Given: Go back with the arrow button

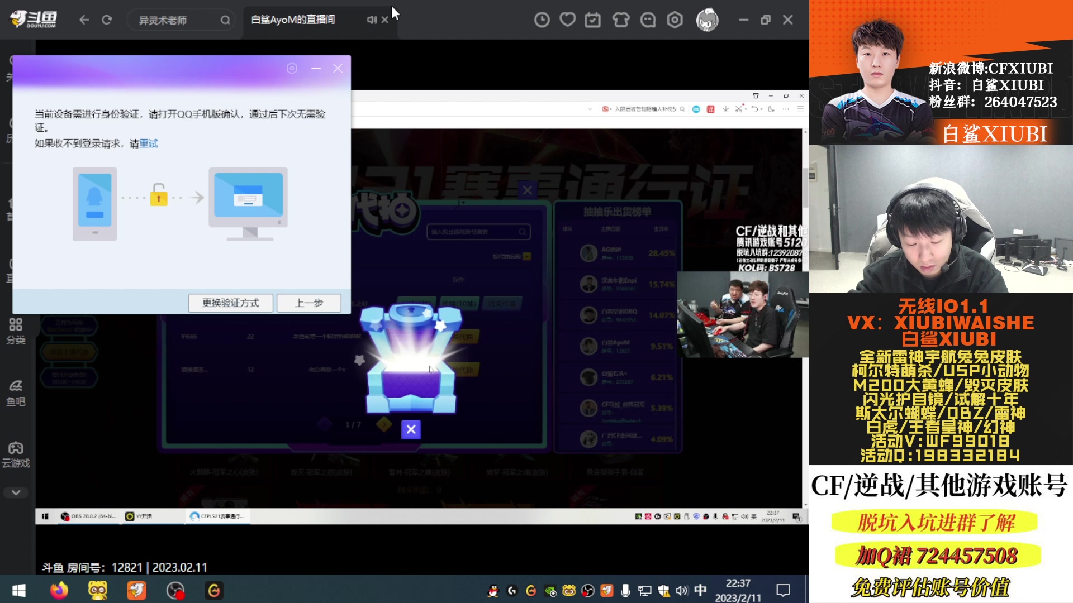Looking at the screenshot, I should (84, 20).
